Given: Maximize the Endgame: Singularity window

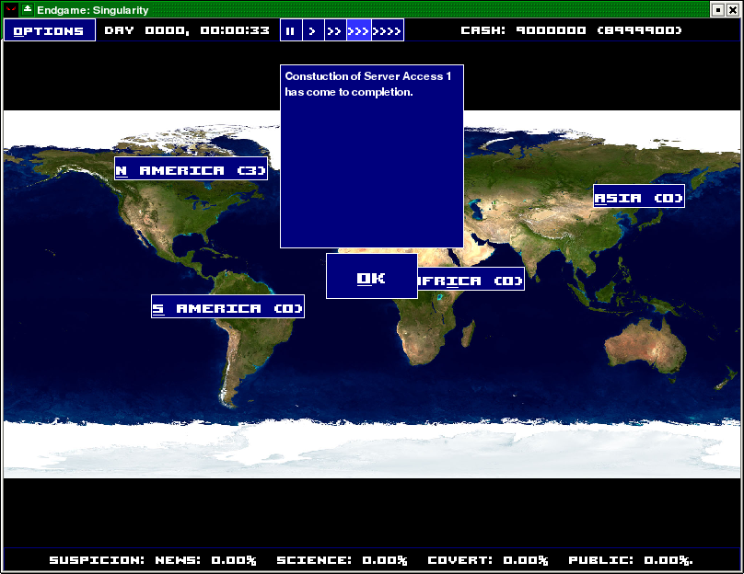Looking at the screenshot, I should coord(717,9).
